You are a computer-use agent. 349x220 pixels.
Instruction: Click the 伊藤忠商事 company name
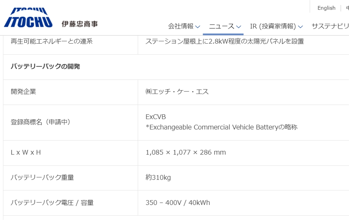point(80,24)
